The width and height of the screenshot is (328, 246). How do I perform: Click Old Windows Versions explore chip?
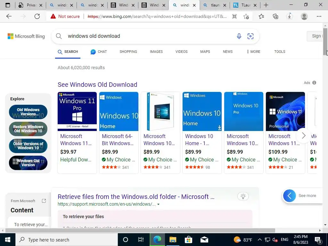pyautogui.click(x=28, y=112)
